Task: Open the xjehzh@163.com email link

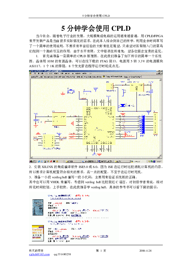Action: 39,254
